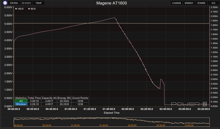This screenshot has width=220, height=129.
Task: Click the 5.000V label on voltage axis
Action: [9, 24]
